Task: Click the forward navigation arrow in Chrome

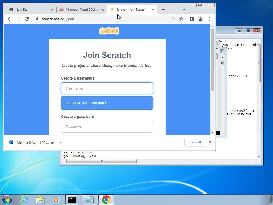Action: (x=18, y=19)
